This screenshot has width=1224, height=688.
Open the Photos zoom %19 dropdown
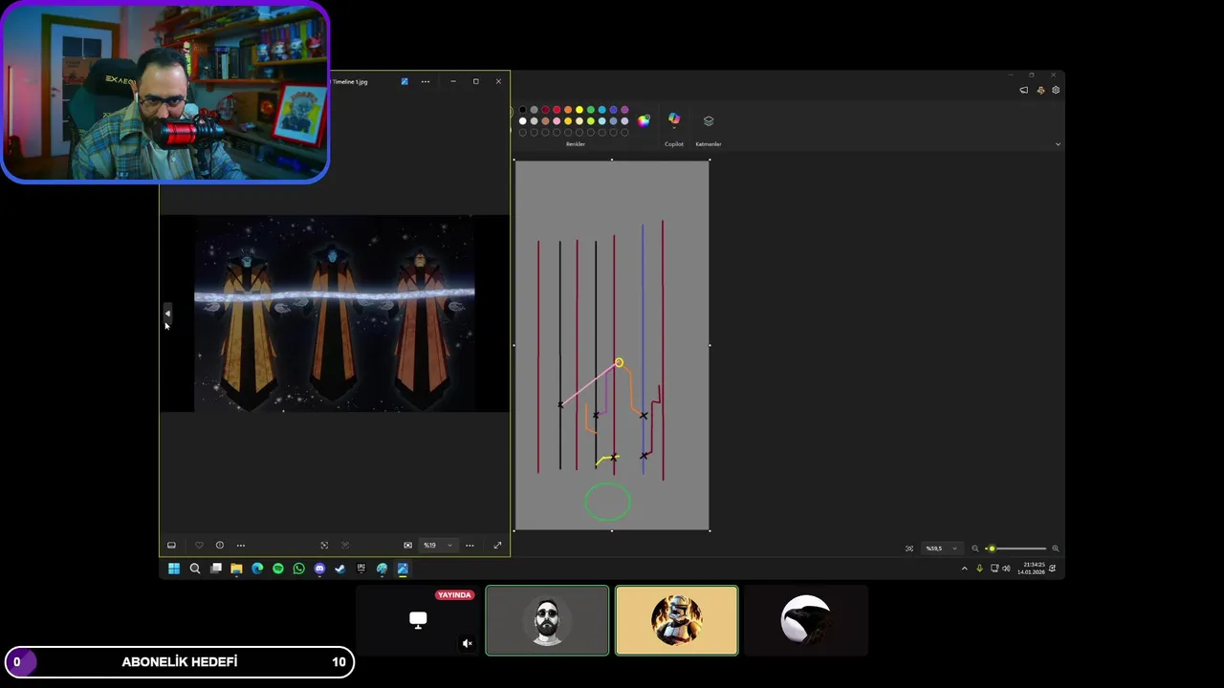coord(438,545)
